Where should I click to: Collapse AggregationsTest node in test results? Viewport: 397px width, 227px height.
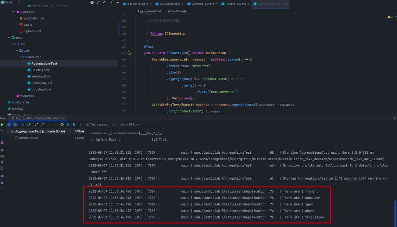pyautogui.click(x=8, y=131)
